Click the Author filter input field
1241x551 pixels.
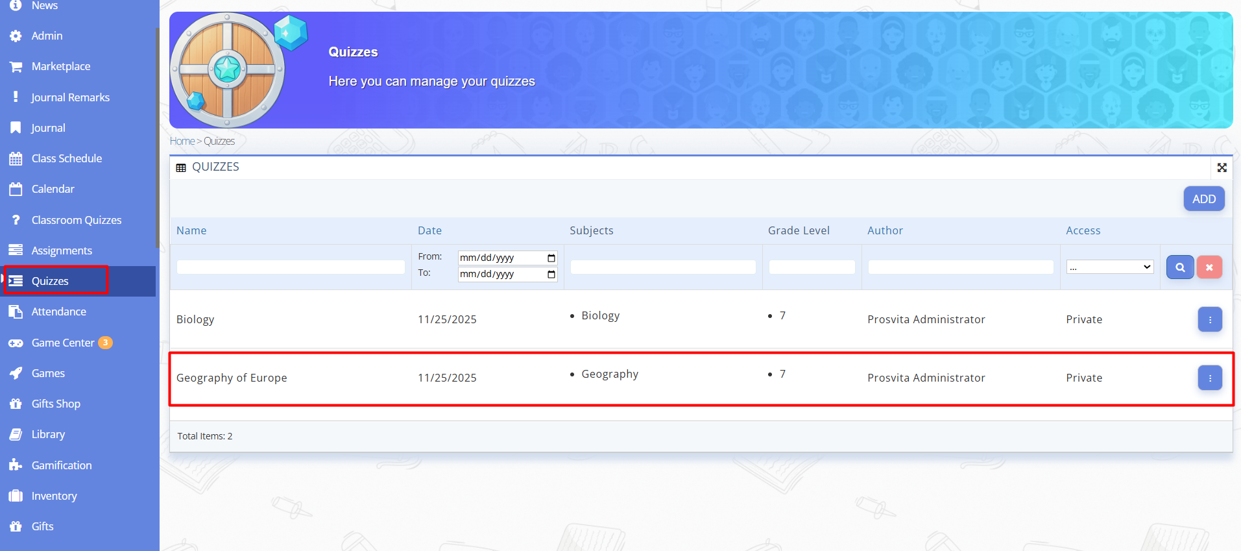click(960, 267)
